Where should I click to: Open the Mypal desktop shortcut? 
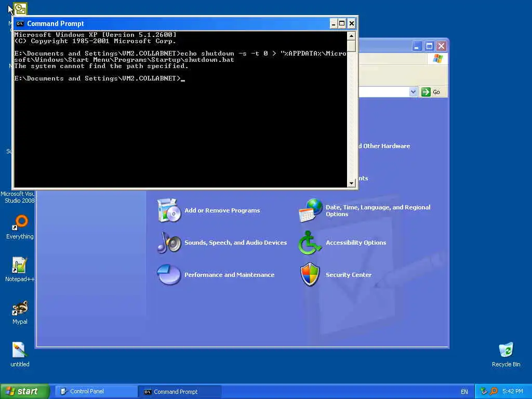(20, 312)
